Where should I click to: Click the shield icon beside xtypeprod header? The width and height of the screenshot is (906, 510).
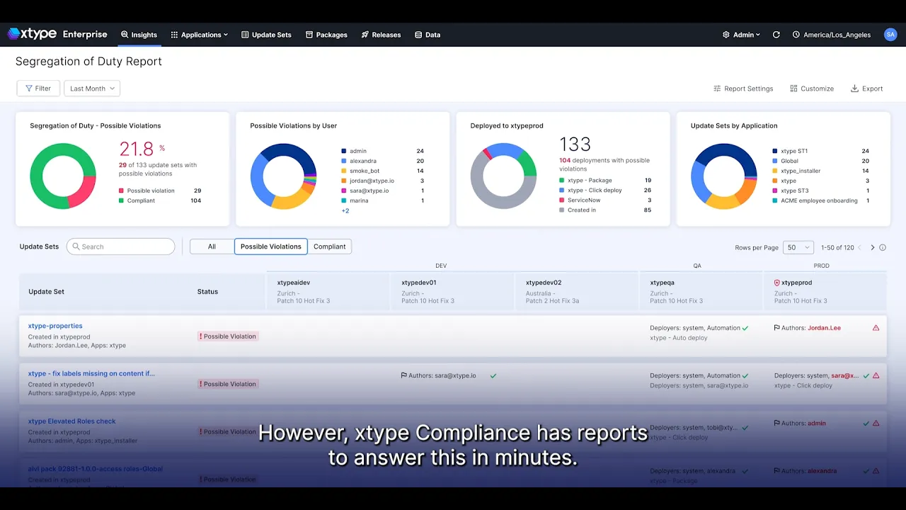tap(777, 283)
